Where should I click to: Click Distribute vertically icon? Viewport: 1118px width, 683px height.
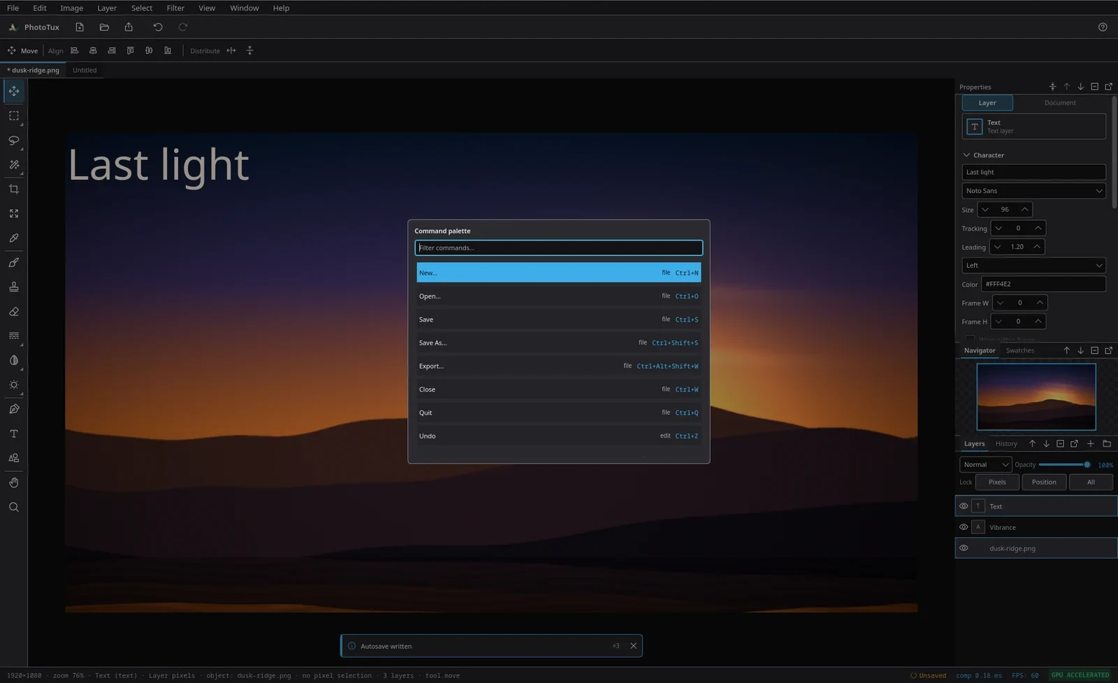249,50
